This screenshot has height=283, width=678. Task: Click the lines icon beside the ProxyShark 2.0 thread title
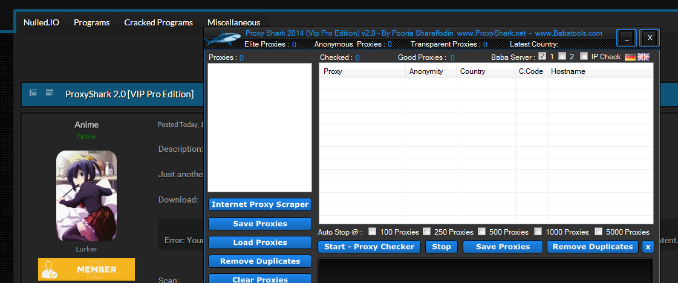(50, 93)
